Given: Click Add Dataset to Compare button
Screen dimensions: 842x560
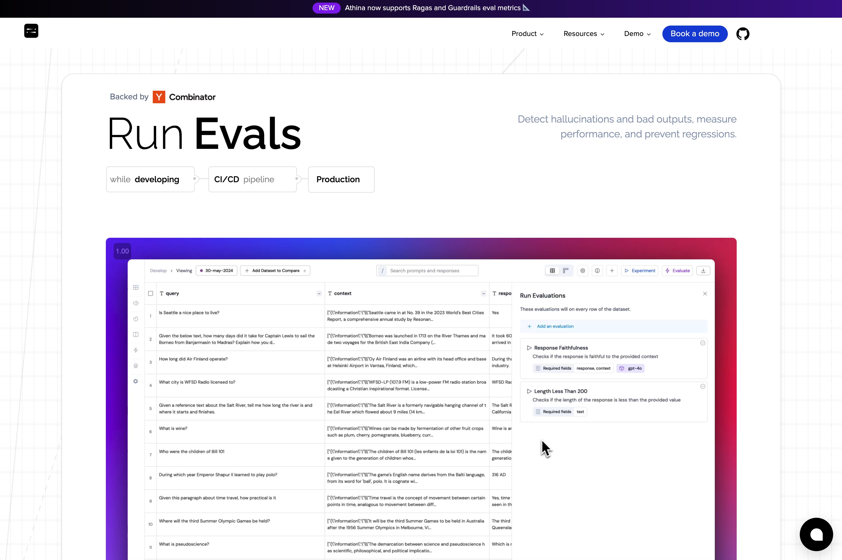Looking at the screenshot, I should 275,271.
